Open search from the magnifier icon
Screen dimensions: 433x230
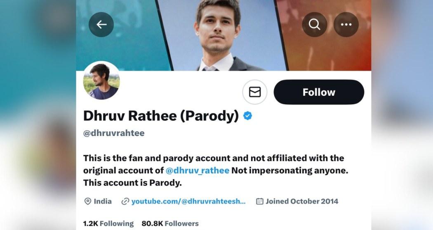pos(315,25)
